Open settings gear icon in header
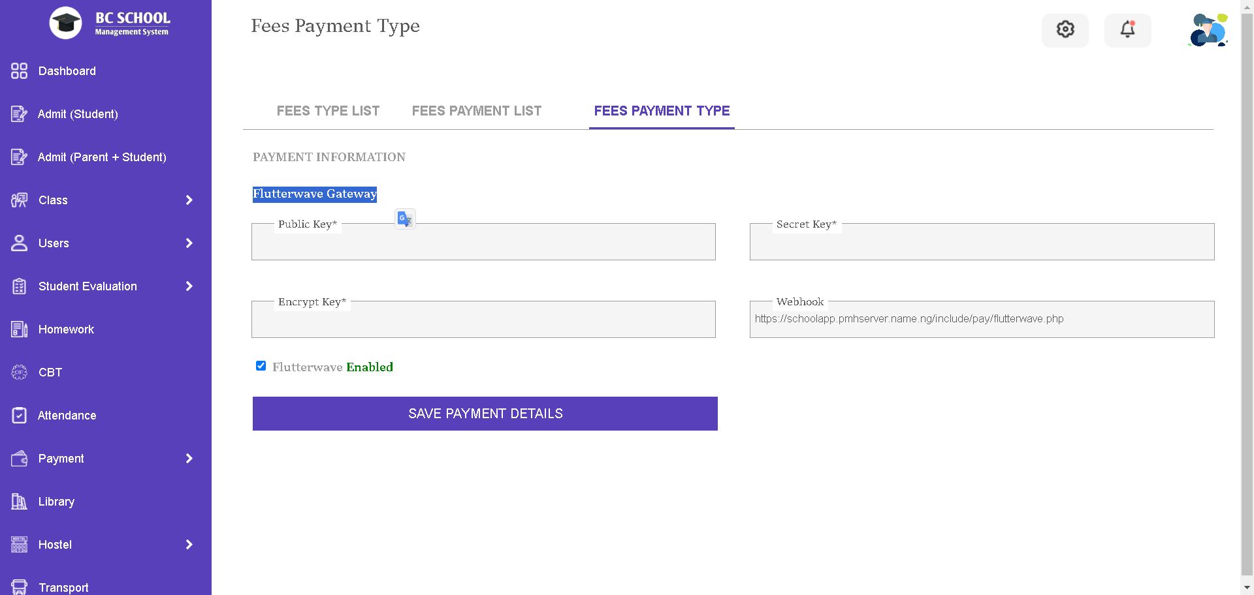 pos(1065,29)
